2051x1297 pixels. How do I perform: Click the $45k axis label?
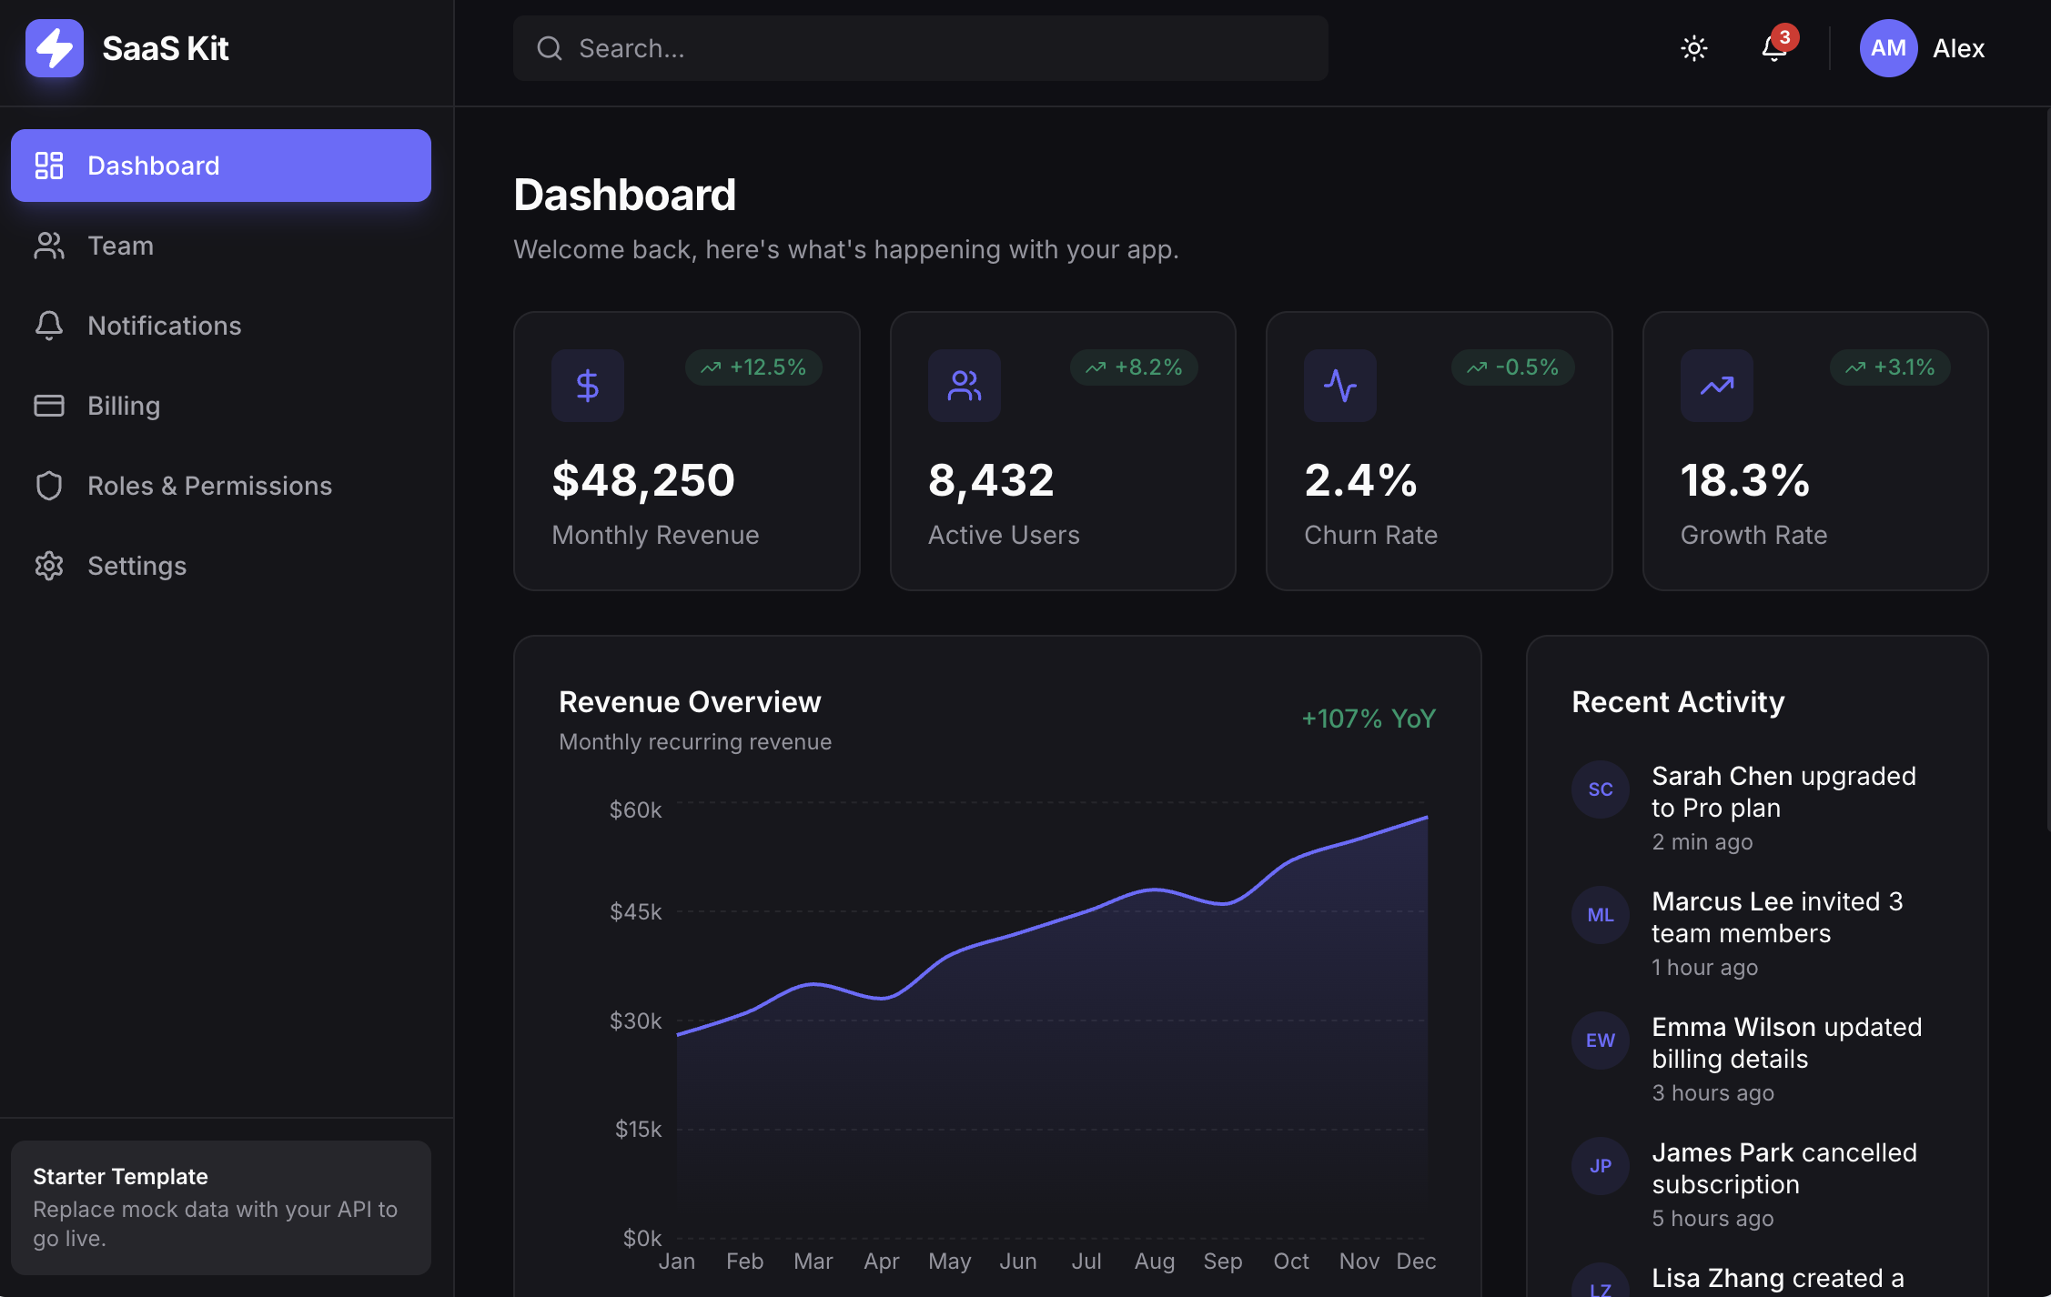tap(635, 911)
